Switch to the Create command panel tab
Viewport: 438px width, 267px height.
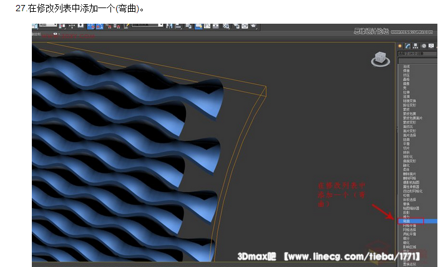click(400, 46)
